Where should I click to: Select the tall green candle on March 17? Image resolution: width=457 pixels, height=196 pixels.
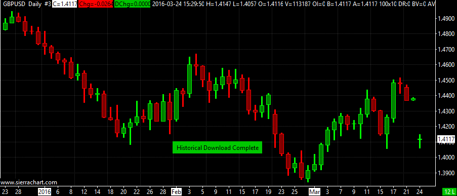click(x=393, y=101)
